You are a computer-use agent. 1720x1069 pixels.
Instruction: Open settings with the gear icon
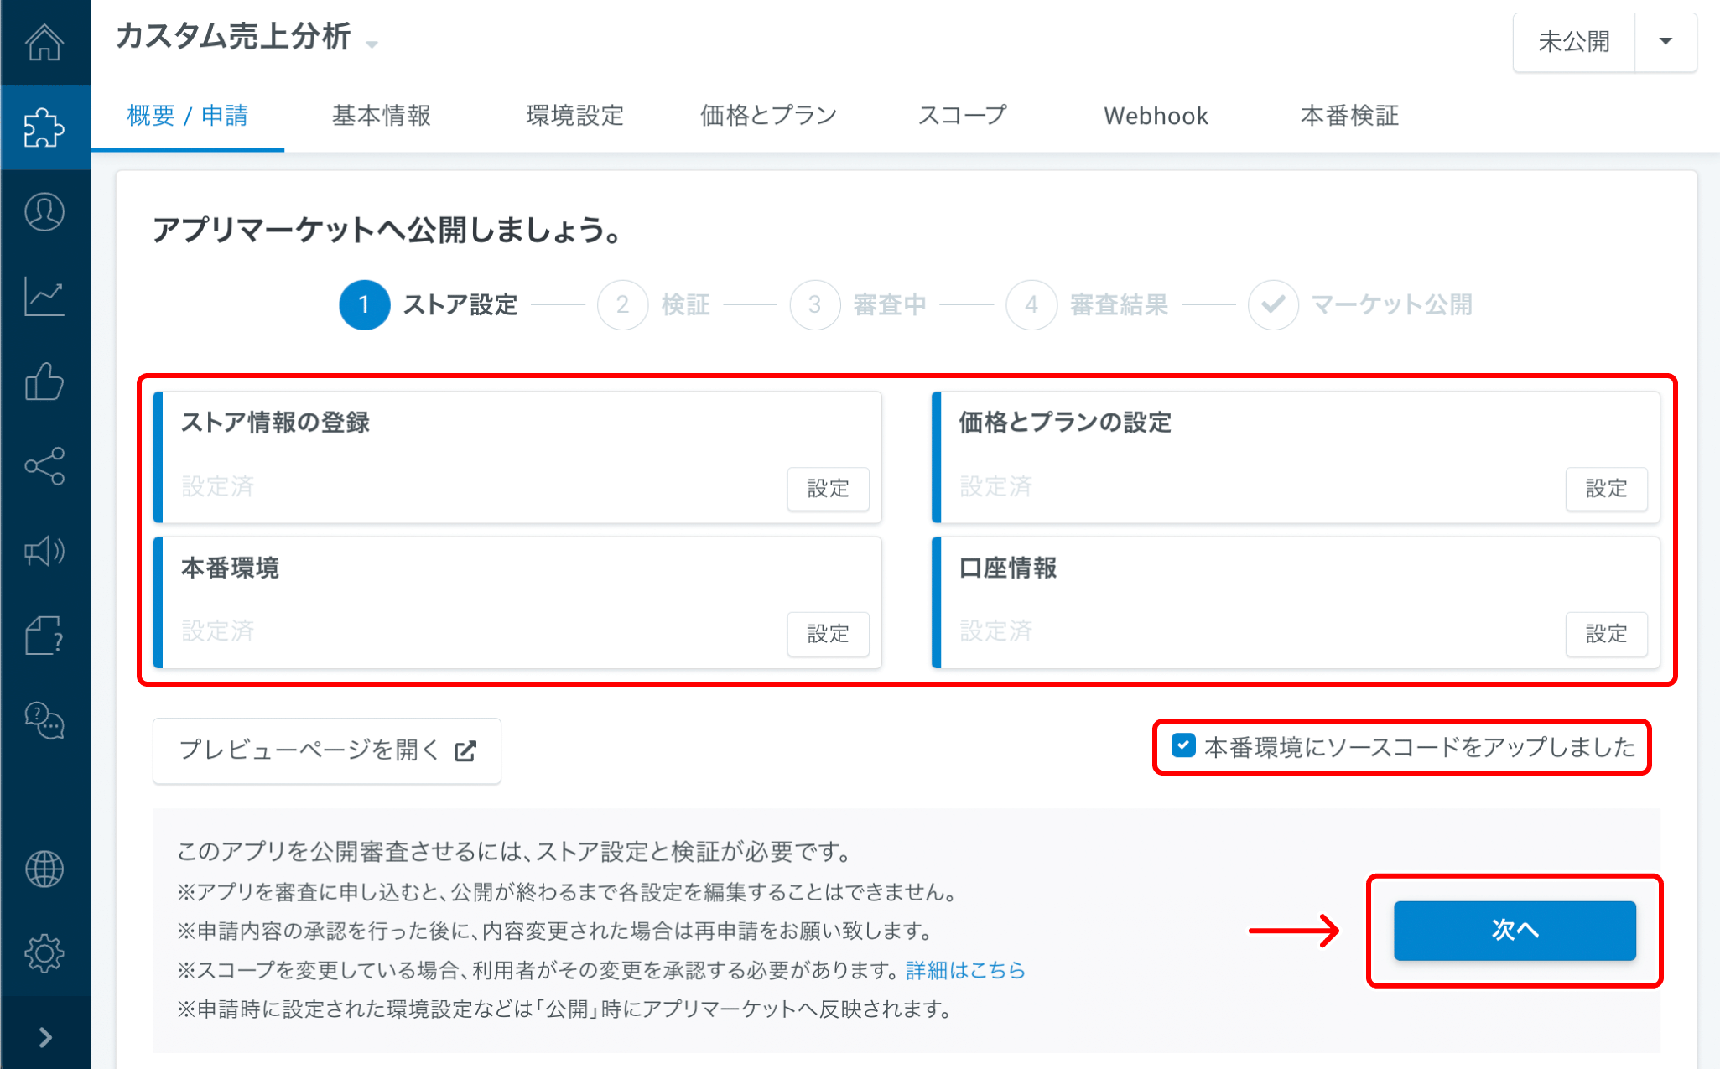[45, 952]
